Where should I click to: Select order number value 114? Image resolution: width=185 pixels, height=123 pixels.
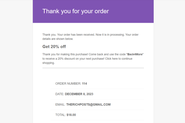84,84
